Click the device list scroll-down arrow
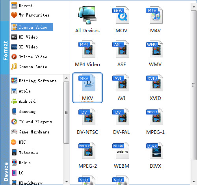This screenshot has height=185, width=197. (x=67, y=182)
